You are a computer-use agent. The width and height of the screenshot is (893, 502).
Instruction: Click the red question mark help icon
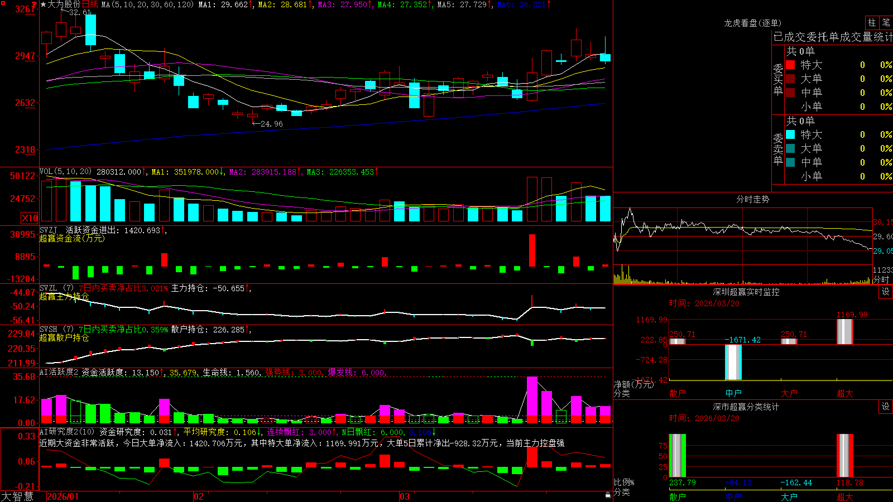(x=35, y=5)
